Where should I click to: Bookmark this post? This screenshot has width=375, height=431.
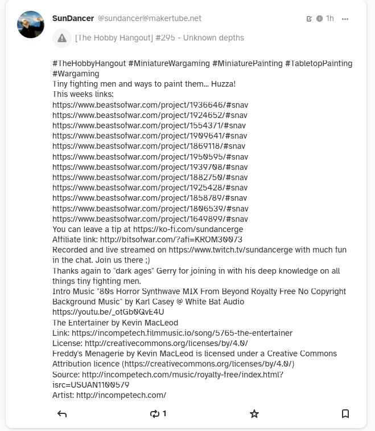click(345, 414)
